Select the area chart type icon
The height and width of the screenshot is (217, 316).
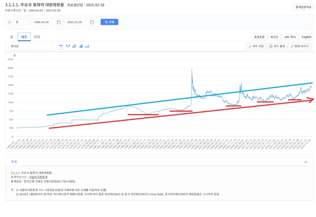coord(81,46)
